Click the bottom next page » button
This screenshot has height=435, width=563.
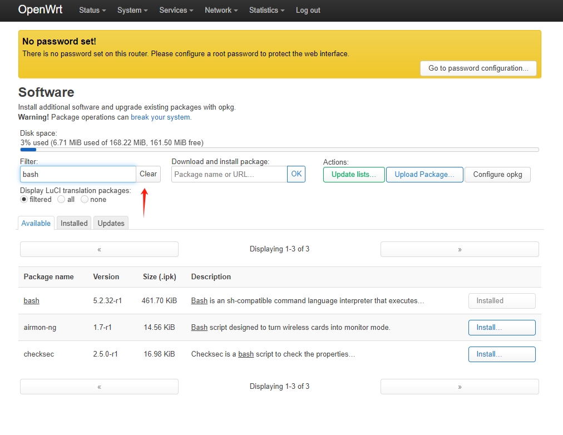[x=460, y=387]
